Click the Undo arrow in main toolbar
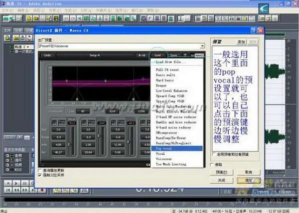The image size is (299, 213). [x=66, y=18]
